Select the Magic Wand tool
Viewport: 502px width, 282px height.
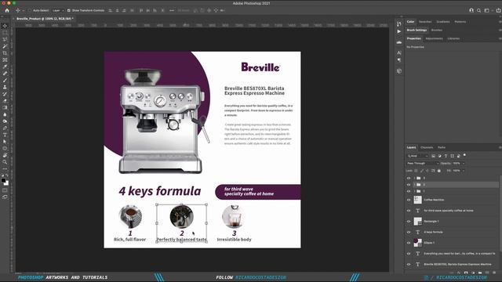[x=5, y=46]
